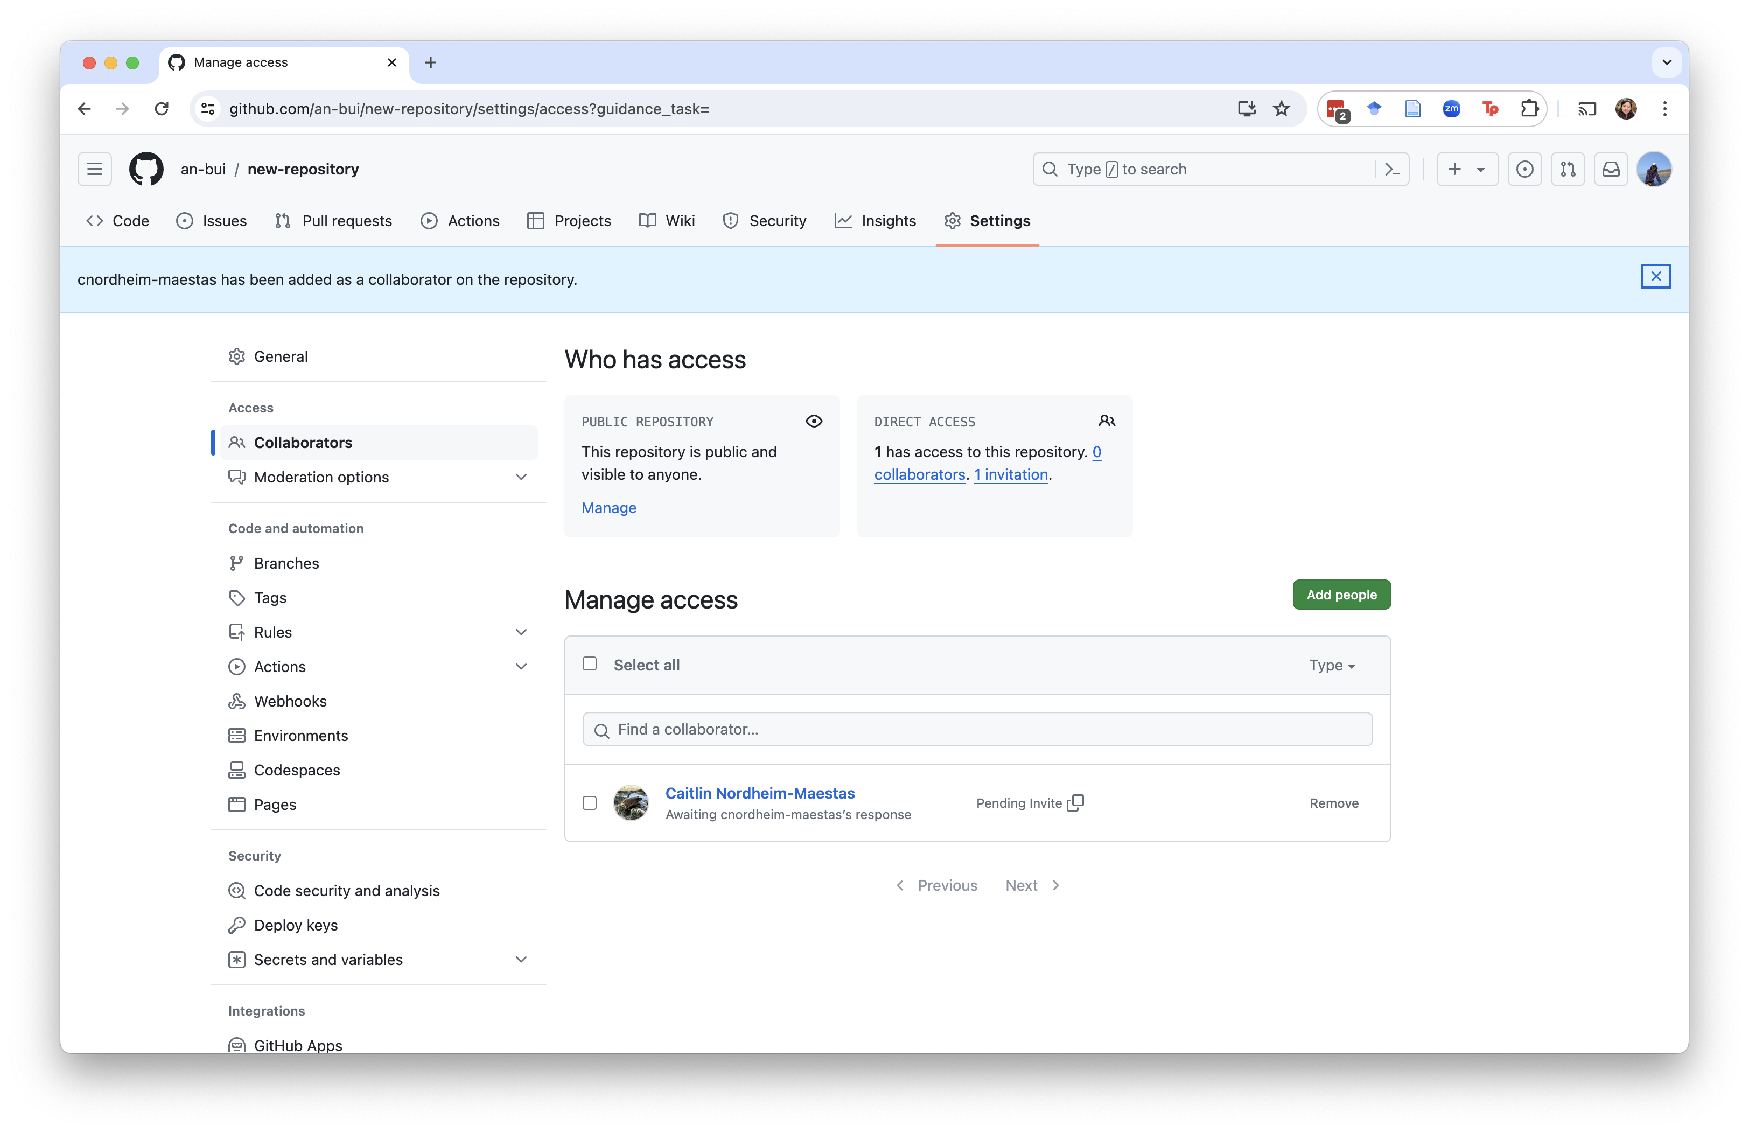Screen dimensions: 1749x1133
Task: Bookmark this page with star icon
Action: point(1282,109)
